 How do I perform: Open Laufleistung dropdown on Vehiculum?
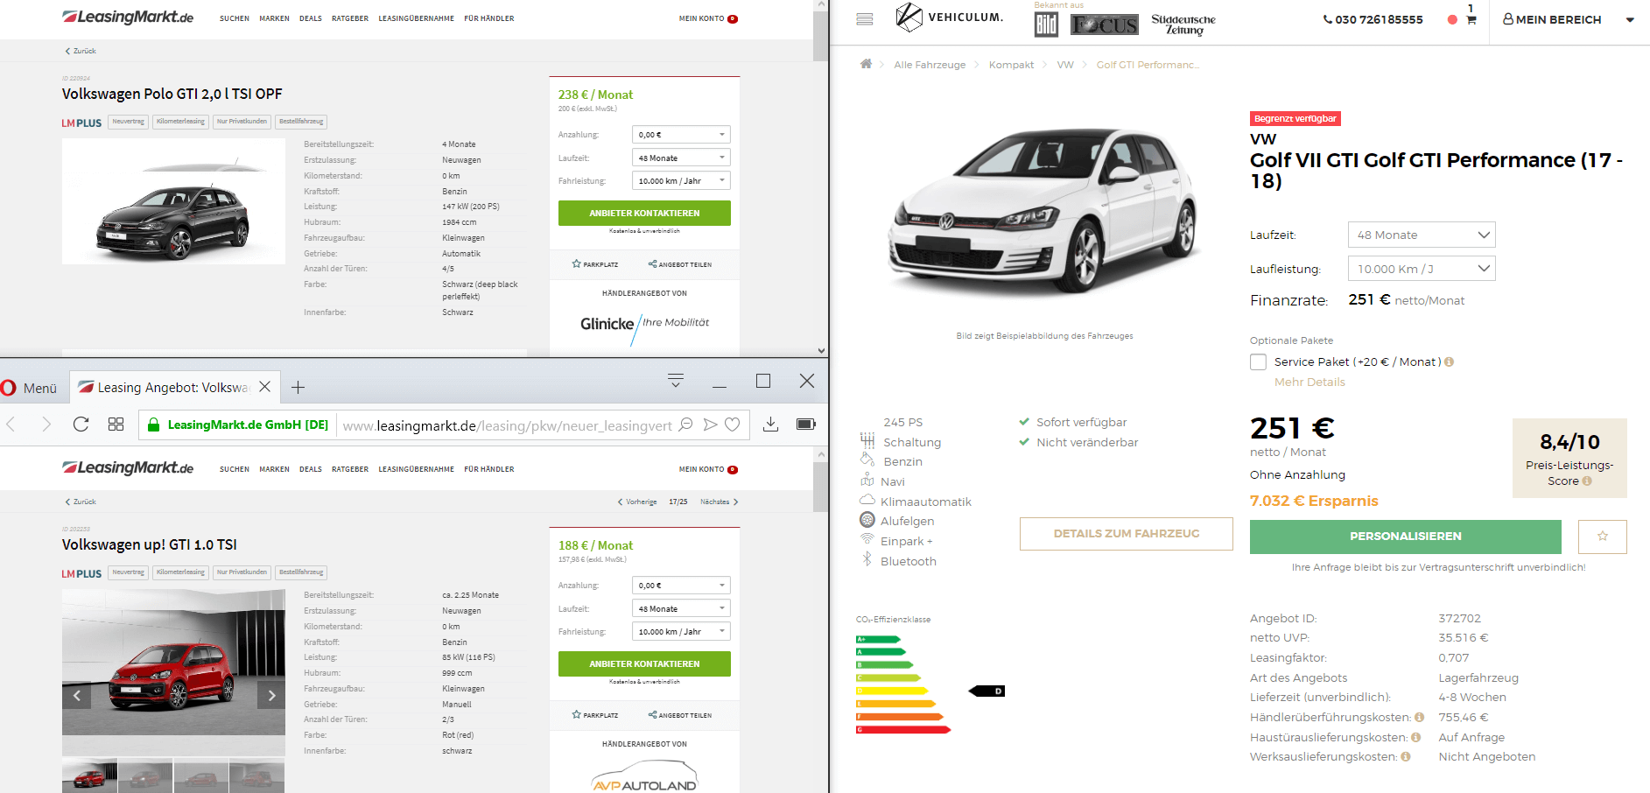point(1422,269)
